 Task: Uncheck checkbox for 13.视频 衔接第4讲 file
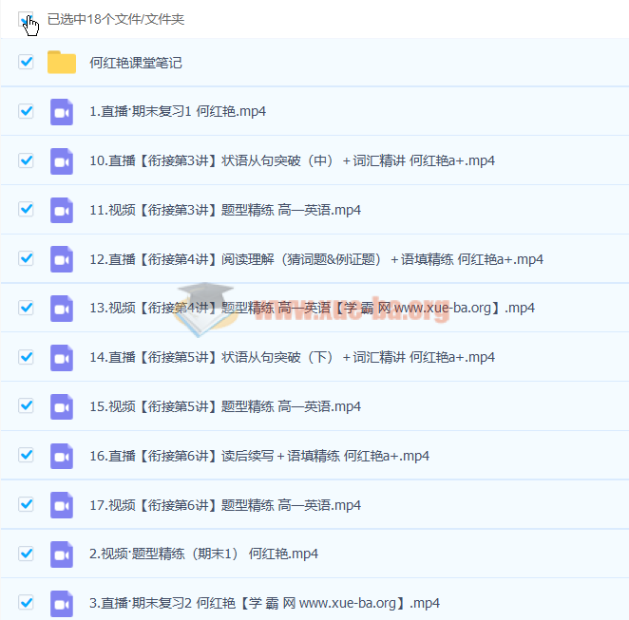click(26, 309)
